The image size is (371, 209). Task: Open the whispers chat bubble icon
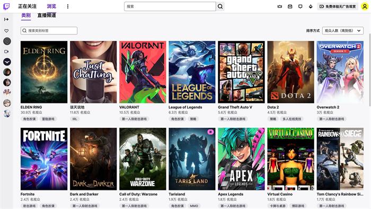coord(301,6)
